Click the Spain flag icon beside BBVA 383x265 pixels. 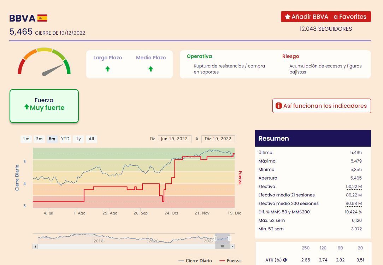[42, 18]
